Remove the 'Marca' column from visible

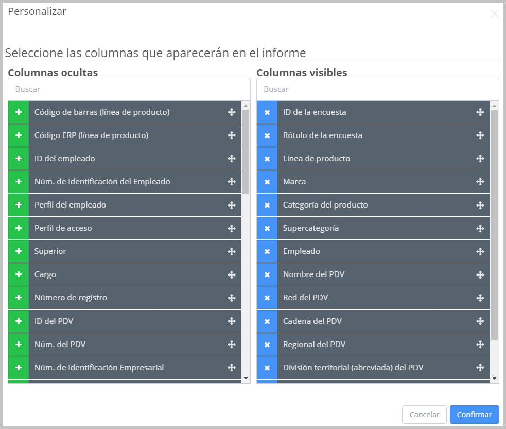(267, 182)
